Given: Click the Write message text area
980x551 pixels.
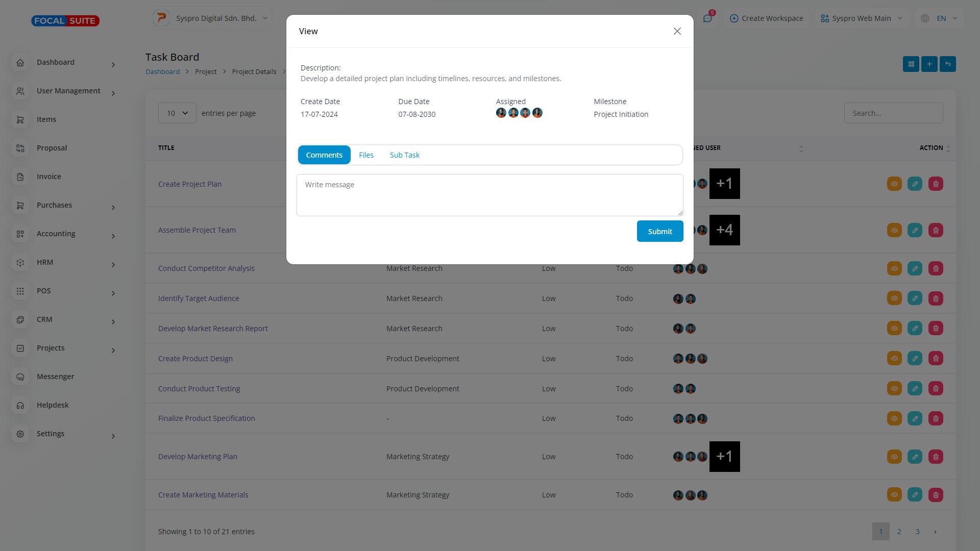Looking at the screenshot, I should [x=489, y=195].
